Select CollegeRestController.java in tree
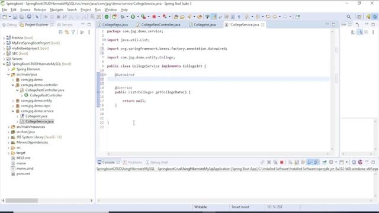 (x=44, y=90)
